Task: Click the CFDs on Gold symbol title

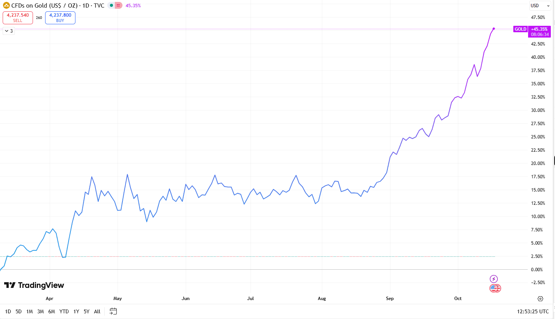Action: pyautogui.click(x=58, y=6)
